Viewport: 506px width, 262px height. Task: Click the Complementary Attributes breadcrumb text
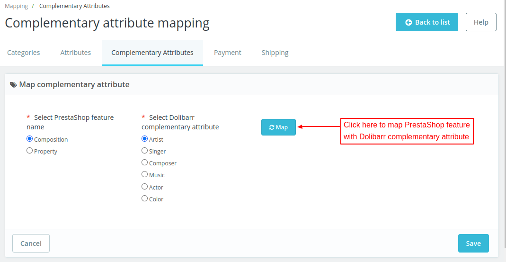tap(74, 6)
